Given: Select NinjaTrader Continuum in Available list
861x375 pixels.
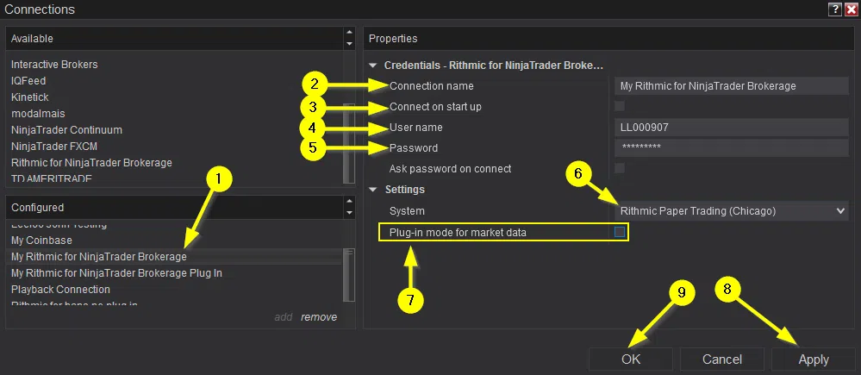Looking at the screenshot, I should tap(66, 130).
